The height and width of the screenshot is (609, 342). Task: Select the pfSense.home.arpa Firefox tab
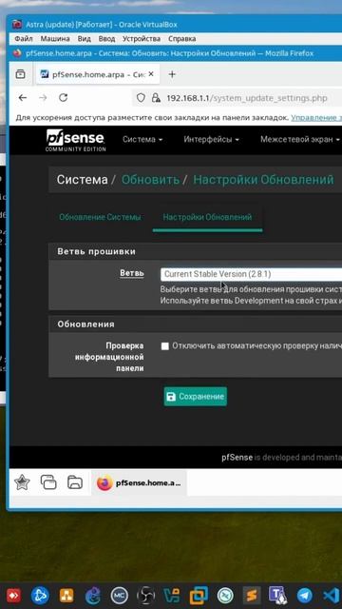click(98, 74)
